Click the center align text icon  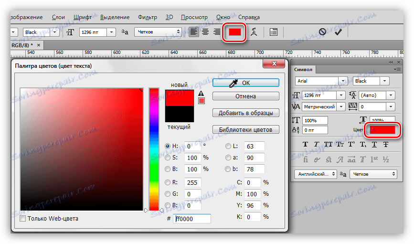[205, 32]
